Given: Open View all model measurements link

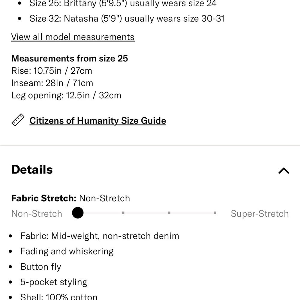Looking at the screenshot, I should click(73, 37).
